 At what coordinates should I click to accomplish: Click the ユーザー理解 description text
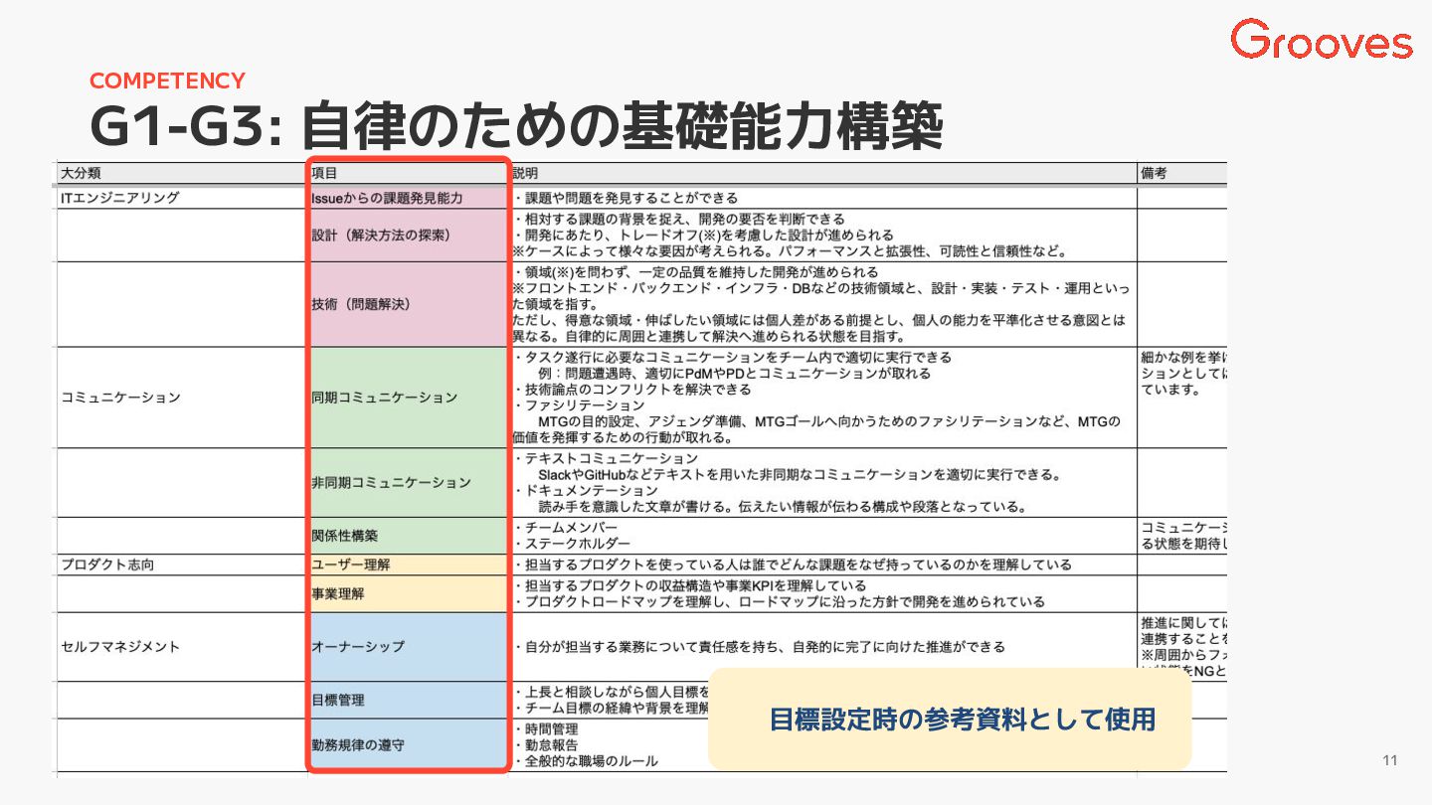(x=793, y=564)
